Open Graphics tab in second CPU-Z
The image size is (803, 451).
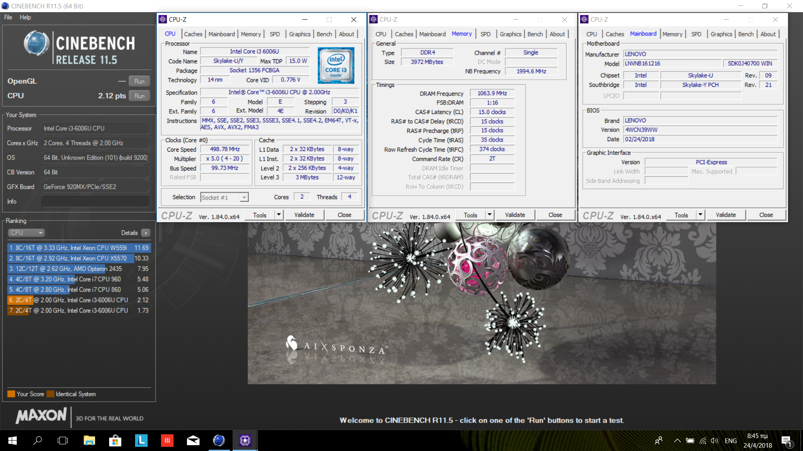pyautogui.click(x=511, y=34)
